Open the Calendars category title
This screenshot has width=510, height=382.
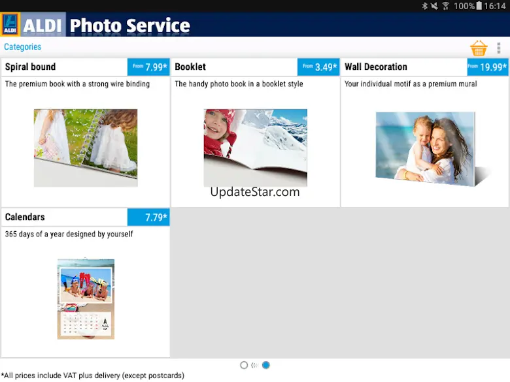(25, 217)
